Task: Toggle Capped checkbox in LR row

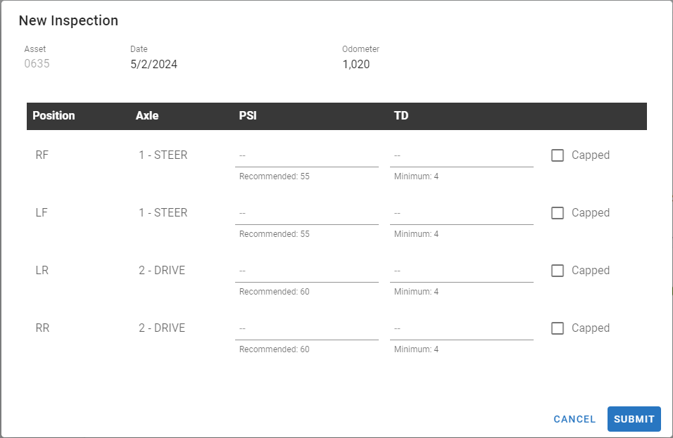Action: click(558, 271)
